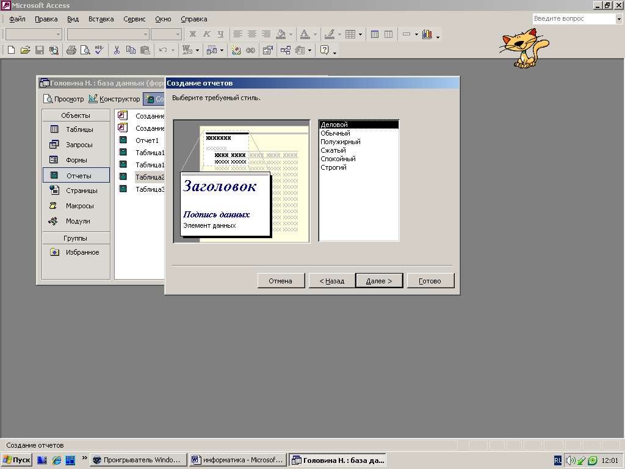Click the Save diskette icon
The height and width of the screenshot is (469, 625).
pos(40,50)
